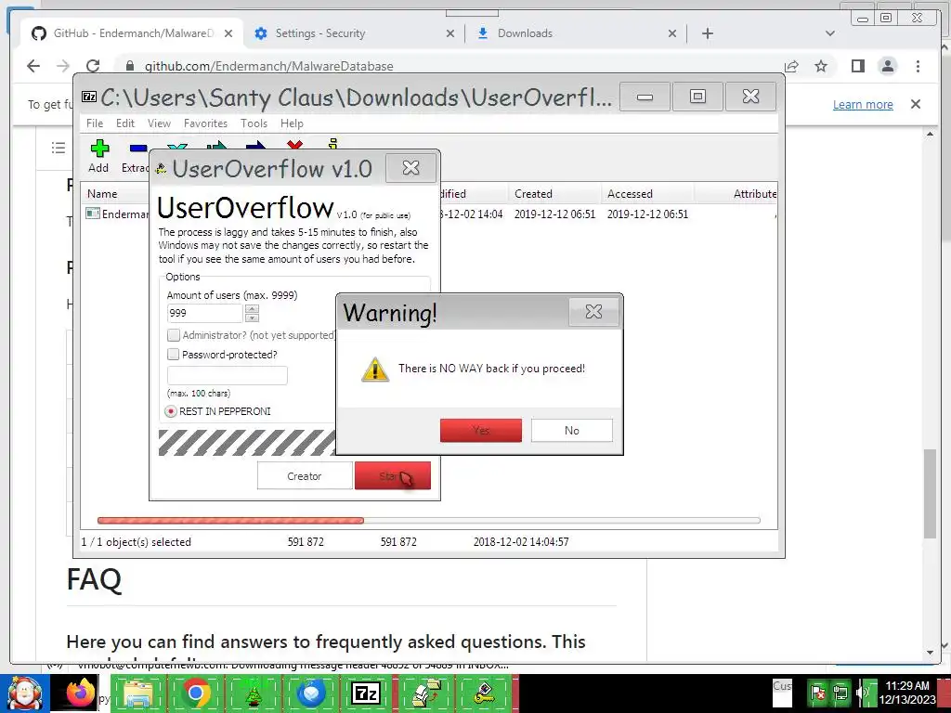Open the Tools menu in 7-Zip

pos(254,123)
